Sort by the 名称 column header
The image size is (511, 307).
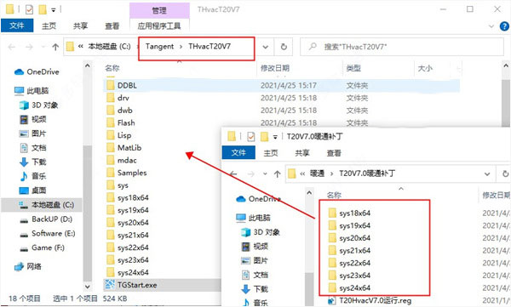[112, 68]
